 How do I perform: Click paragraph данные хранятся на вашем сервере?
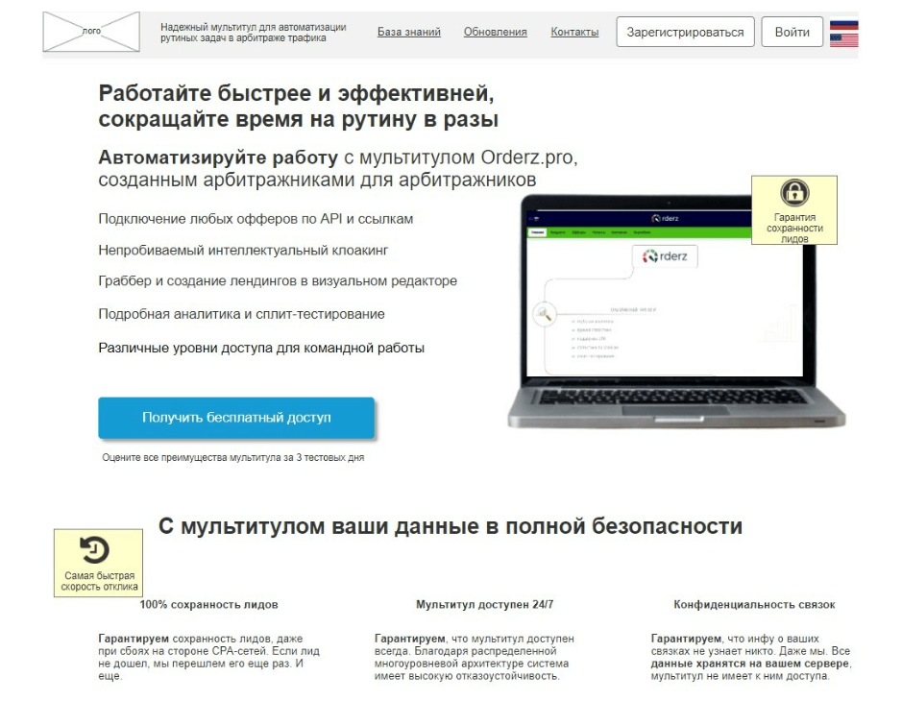tap(751, 657)
